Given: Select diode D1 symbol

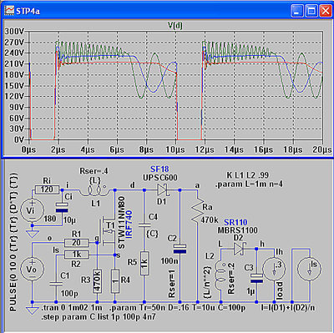Looking at the screenshot, I should 163,190.
